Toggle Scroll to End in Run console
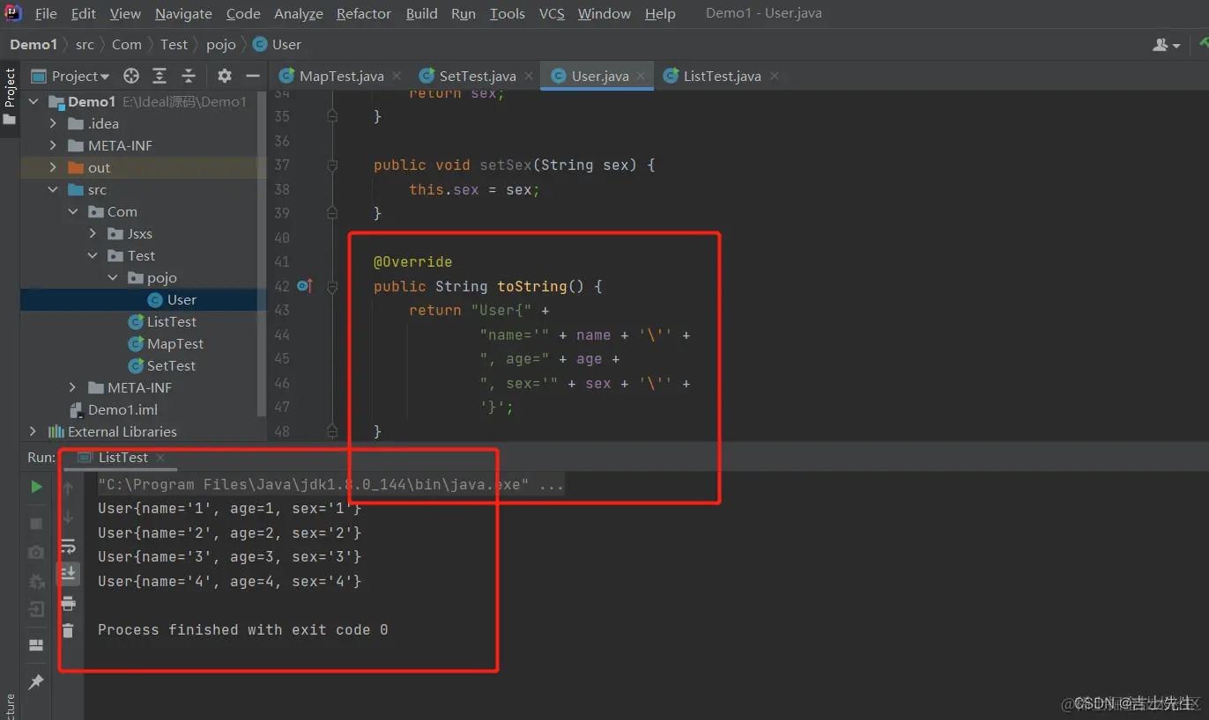 coord(68,574)
